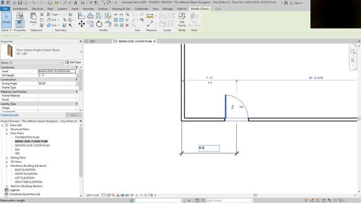Collapse the Elevations (Building Elevation) node
Screen dimensions: 361x203
[7, 166]
